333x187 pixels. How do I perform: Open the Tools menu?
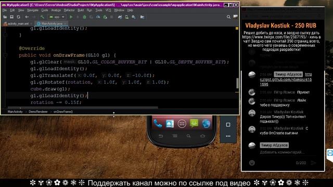pos(99,10)
